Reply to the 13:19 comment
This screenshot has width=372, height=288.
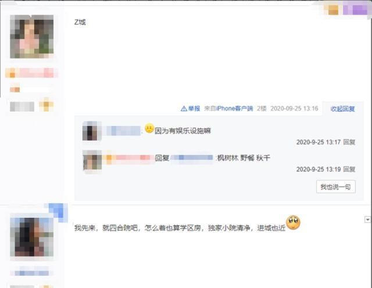(349, 169)
